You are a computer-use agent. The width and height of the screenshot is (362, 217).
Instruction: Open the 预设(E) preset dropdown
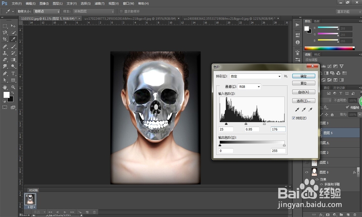pyautogui.click(x=255, y=76)
